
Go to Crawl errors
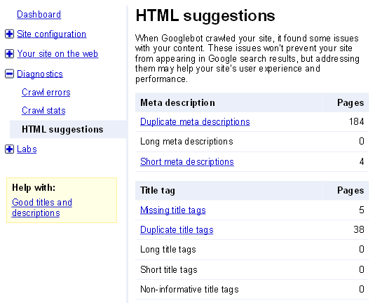(46, 92)
